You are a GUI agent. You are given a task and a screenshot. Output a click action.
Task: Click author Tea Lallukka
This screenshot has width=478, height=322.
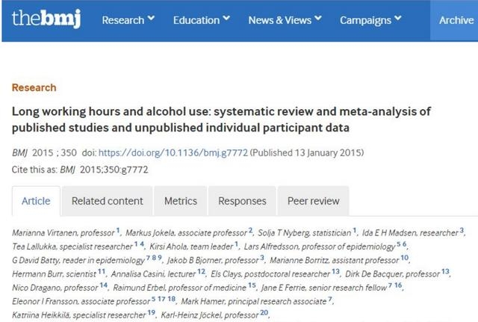coord(34,247)
